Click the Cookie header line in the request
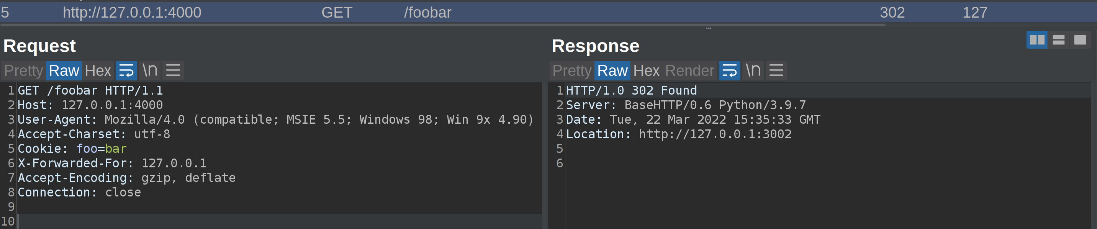This screenshot has width=1097, height=229. pos(71,149)
